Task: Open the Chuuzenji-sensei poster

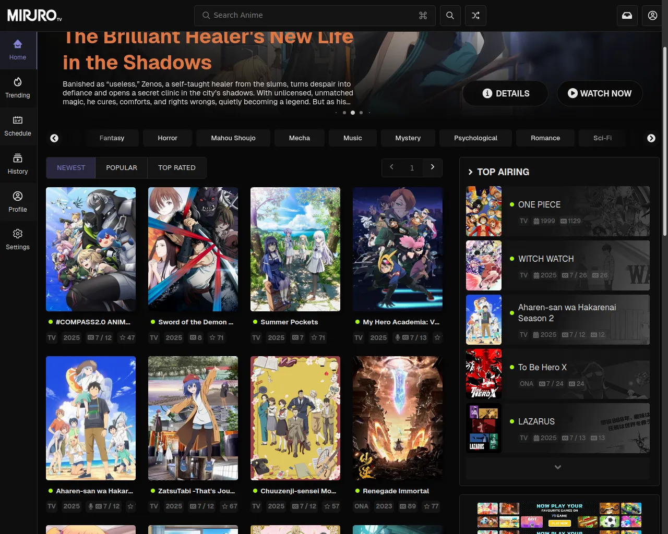Action: point(295,418)
